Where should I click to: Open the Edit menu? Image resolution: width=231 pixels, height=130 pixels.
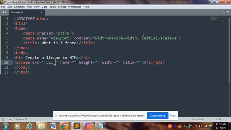click(x=10, y=7)
